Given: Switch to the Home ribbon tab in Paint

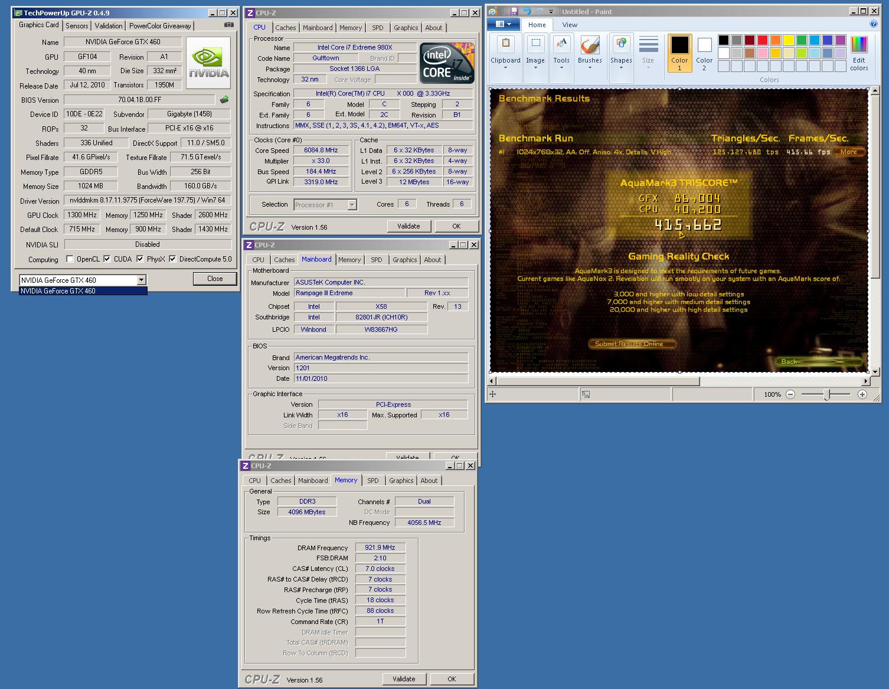Looking at the screenshot, I should tap(537, 25).
